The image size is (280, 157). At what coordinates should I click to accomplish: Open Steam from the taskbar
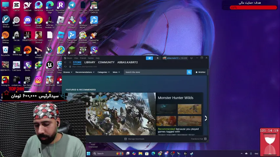(x=192, y=153)
